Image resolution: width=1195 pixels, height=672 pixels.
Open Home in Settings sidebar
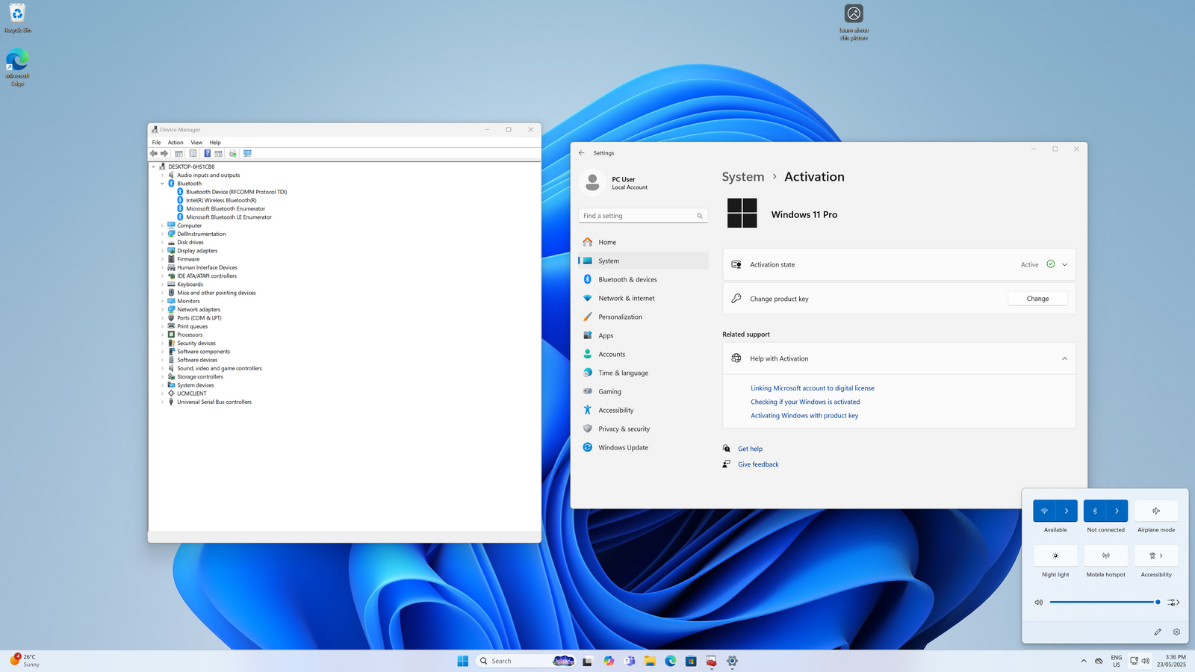[x=643, y=242]
